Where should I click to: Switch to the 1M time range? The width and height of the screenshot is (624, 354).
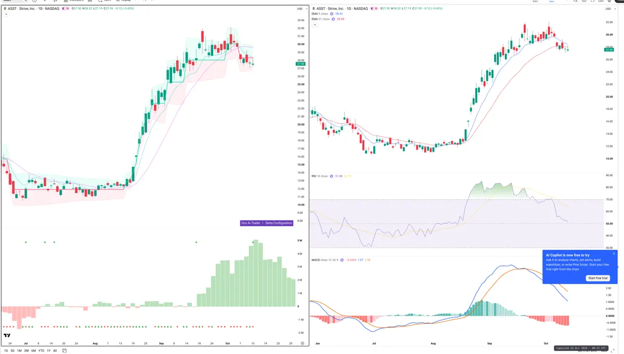pos(19,350)
